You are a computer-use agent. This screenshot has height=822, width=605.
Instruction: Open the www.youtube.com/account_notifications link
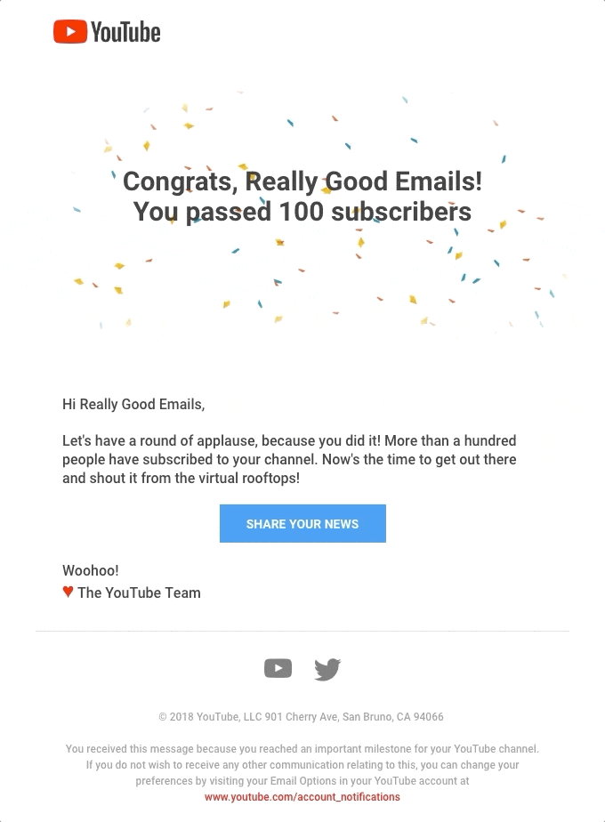pos(302,797)
